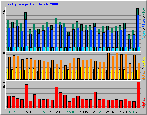Click the Sites legend label

tap(144, 75)
